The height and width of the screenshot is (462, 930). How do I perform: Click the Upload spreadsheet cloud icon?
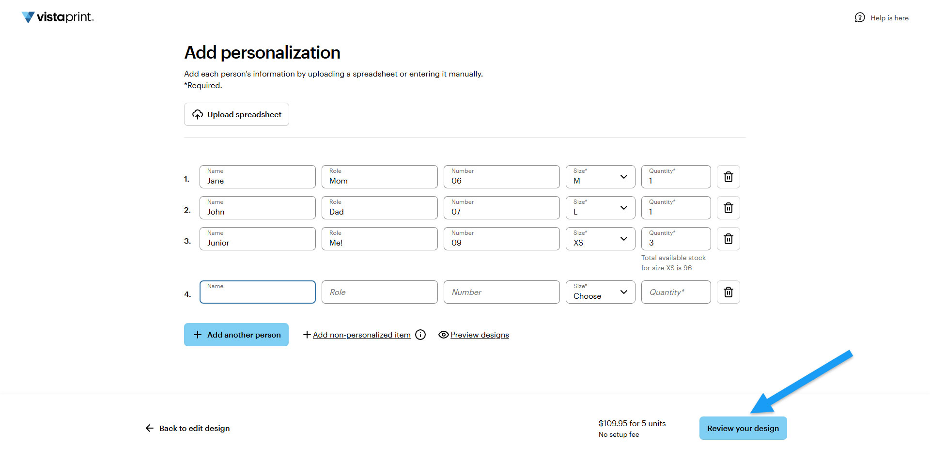tap(198, 114)
